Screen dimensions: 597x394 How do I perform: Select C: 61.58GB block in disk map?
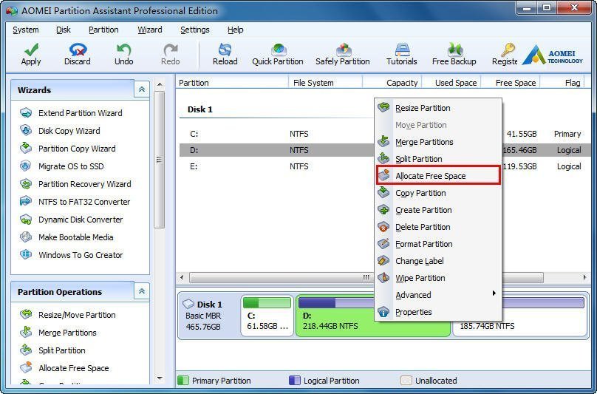pos(267,316)
